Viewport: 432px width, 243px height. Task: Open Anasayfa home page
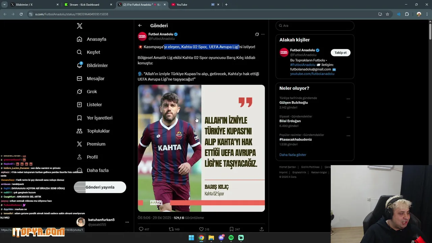click(91, 39)
